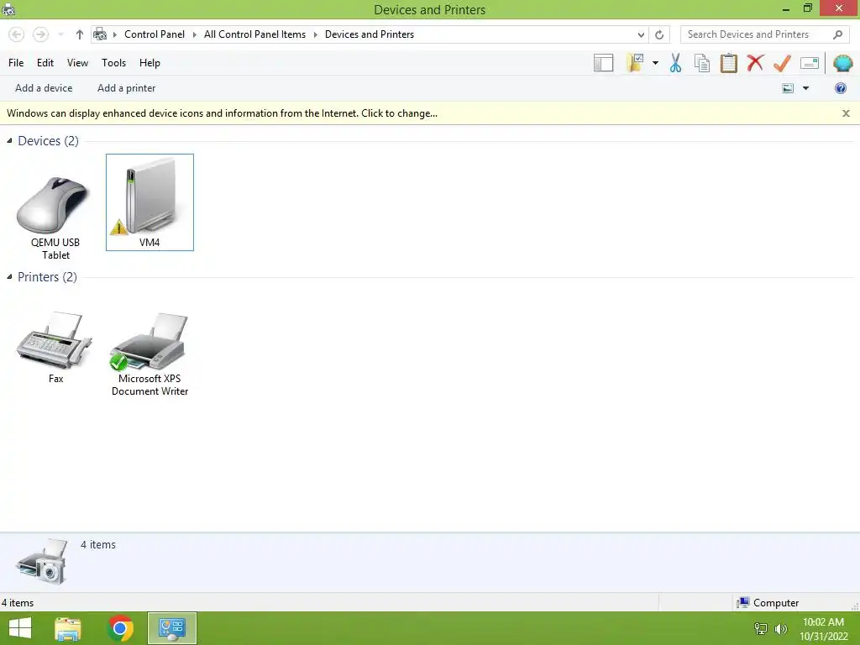Expand chevron after All Control Panel Items

click(316, 34)
